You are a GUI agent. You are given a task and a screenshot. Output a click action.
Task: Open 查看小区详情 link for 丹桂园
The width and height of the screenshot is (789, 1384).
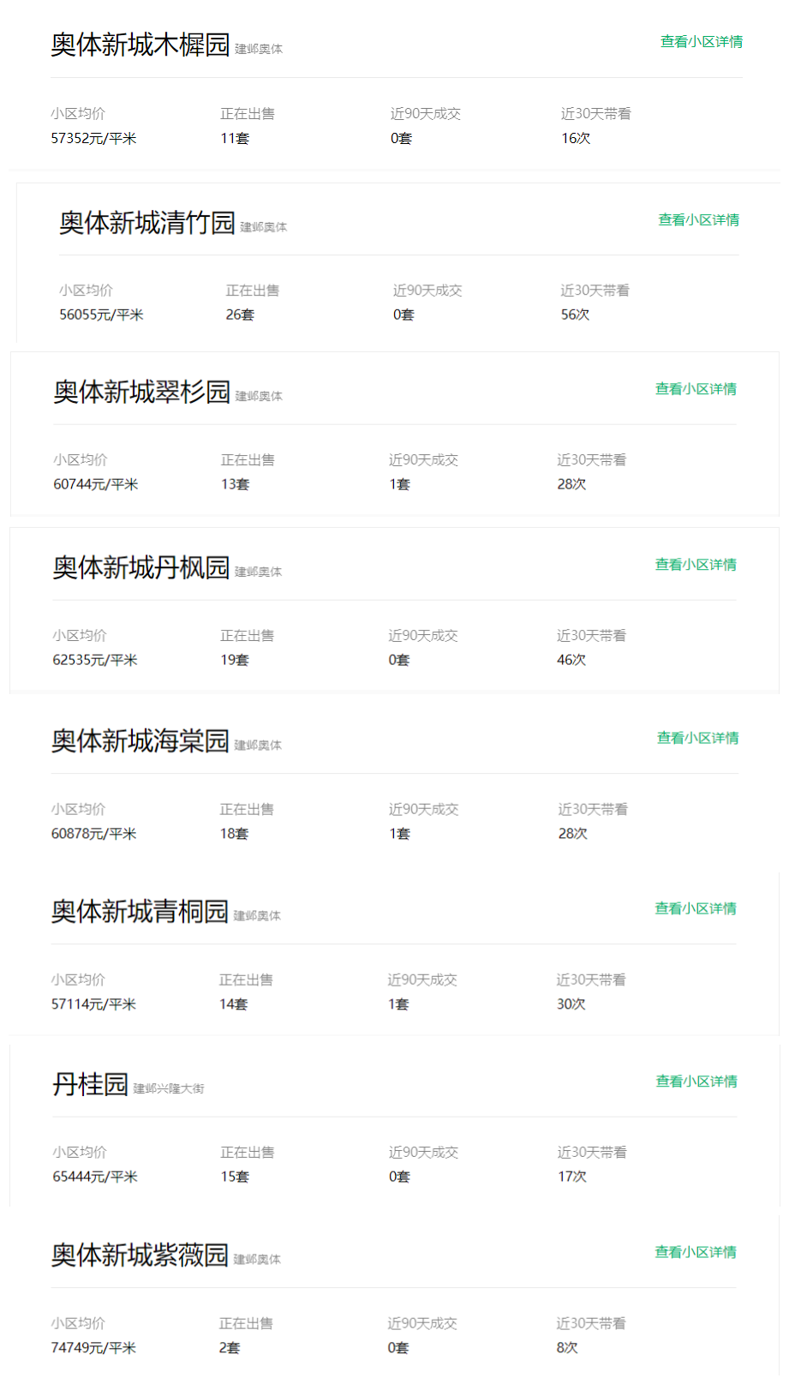click(x=696, y=1081)
